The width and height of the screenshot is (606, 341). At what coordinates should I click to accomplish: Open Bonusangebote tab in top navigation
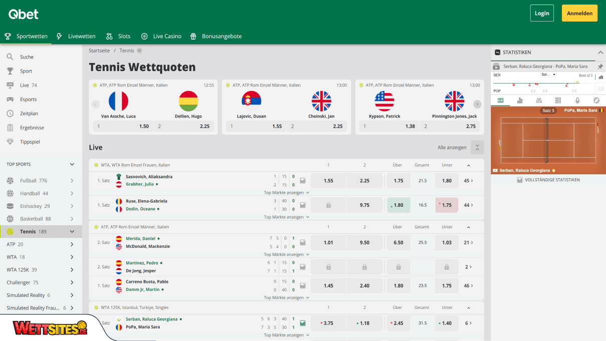tap(216, 36)
